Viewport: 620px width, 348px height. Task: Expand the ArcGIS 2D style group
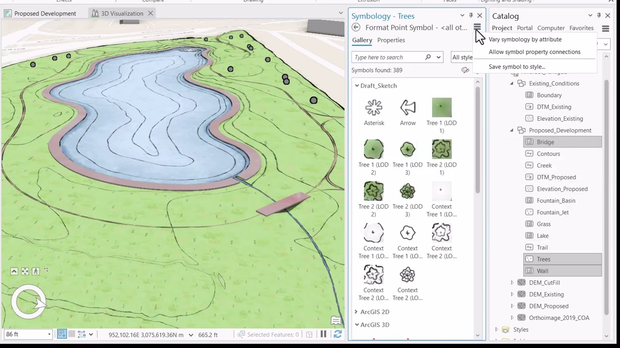[356, 312]
